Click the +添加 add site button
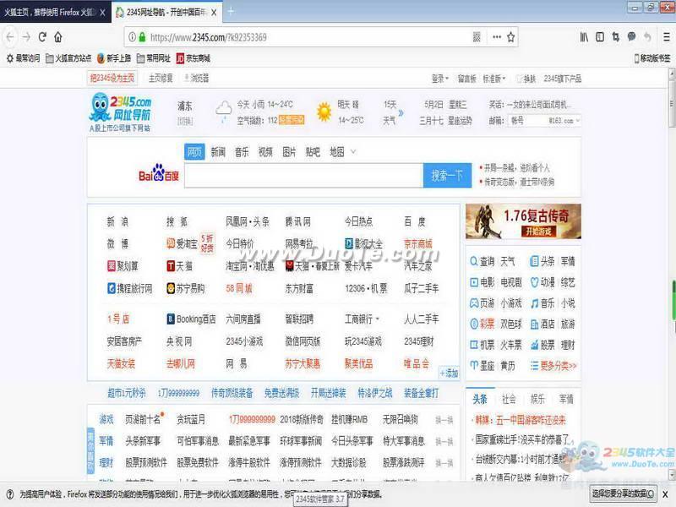Screen dimensions: 676x507 point(449,373)
